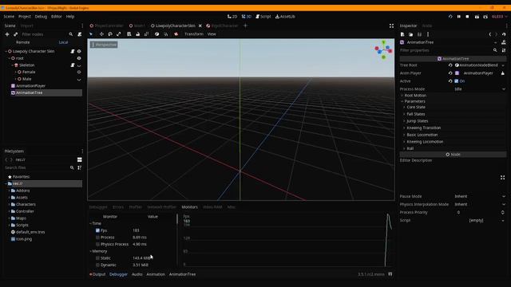The image size is (511, 287).
Task: Play the edited scene clapper icon
Action: (477, 16)
